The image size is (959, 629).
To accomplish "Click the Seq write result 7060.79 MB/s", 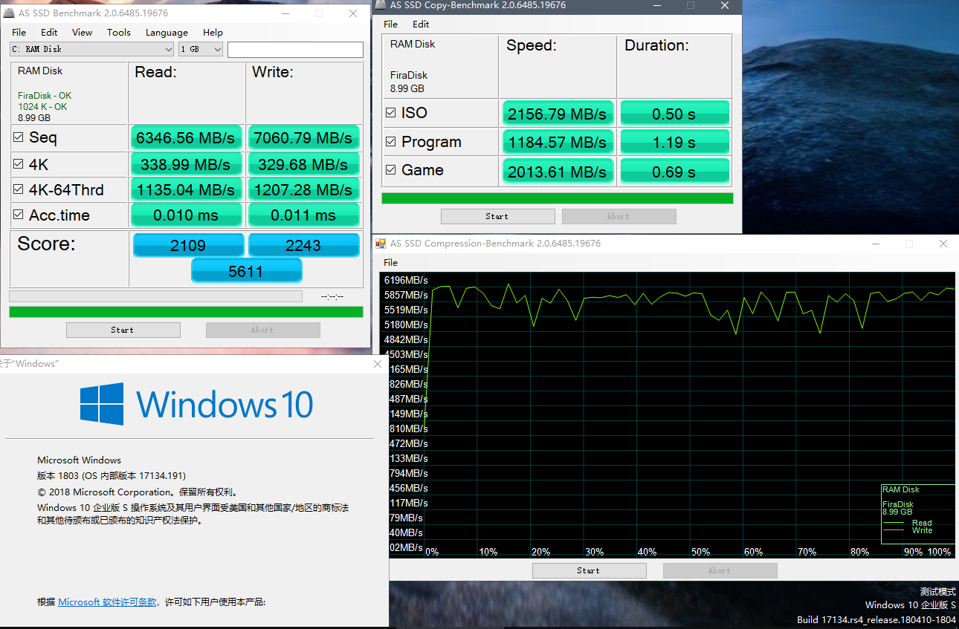I will (303, 137).
